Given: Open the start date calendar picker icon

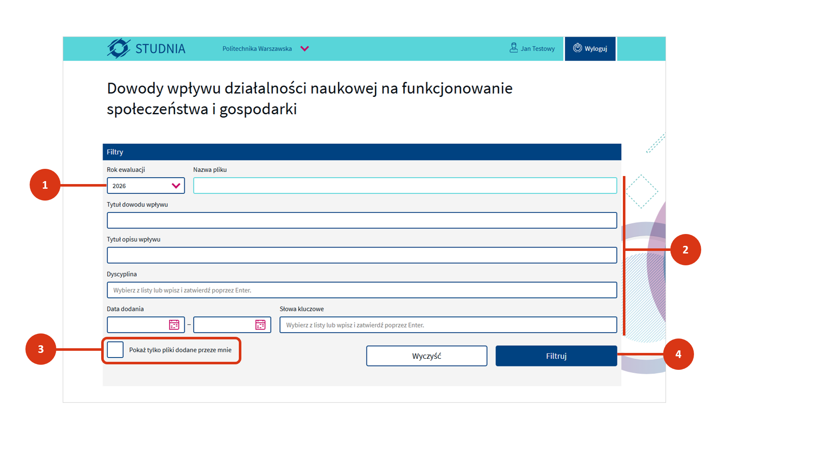Looking at the screenshot, I should 174,325.
